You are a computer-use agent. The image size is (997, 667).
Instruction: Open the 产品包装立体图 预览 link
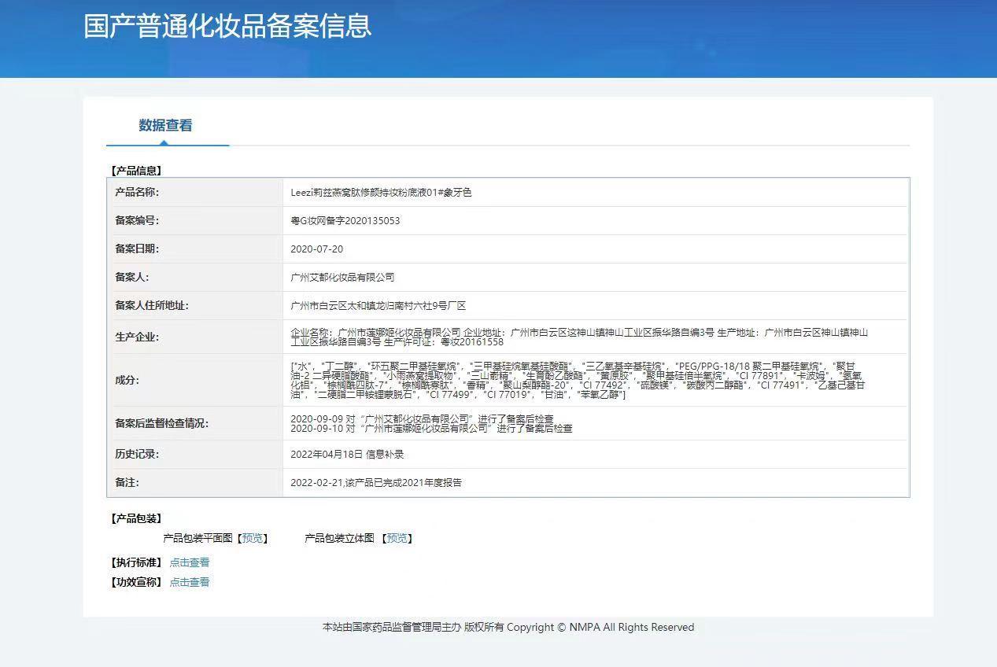point(397,539)
